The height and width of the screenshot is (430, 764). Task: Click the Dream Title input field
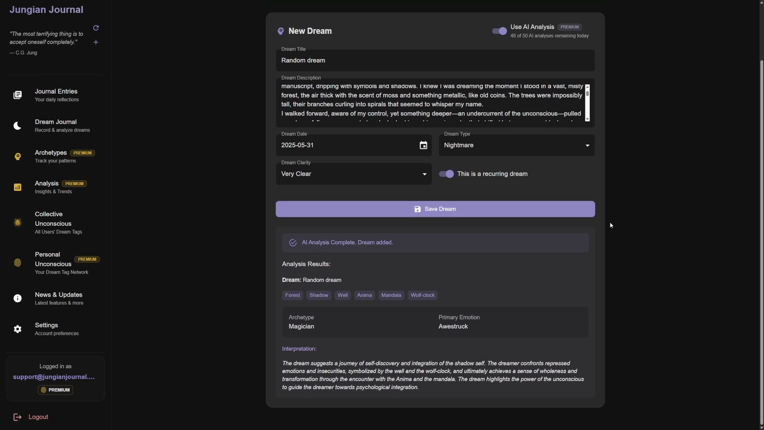pos(435,61)
